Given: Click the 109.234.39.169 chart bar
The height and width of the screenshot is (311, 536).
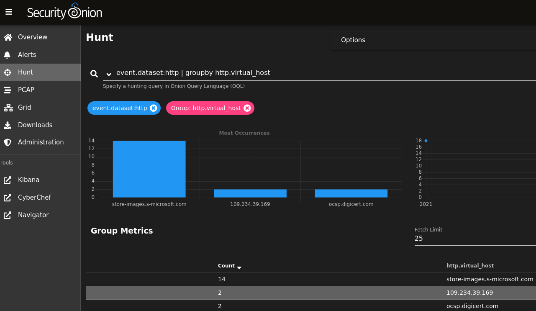Looking at the screenshot, I should (250, 193).
